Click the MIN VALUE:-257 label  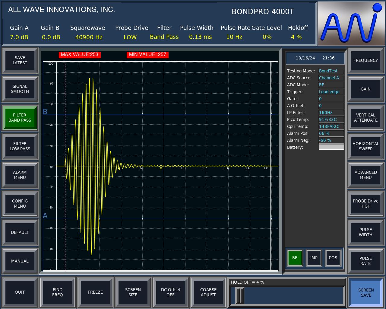pyautogui.click(x=147, y=55)
